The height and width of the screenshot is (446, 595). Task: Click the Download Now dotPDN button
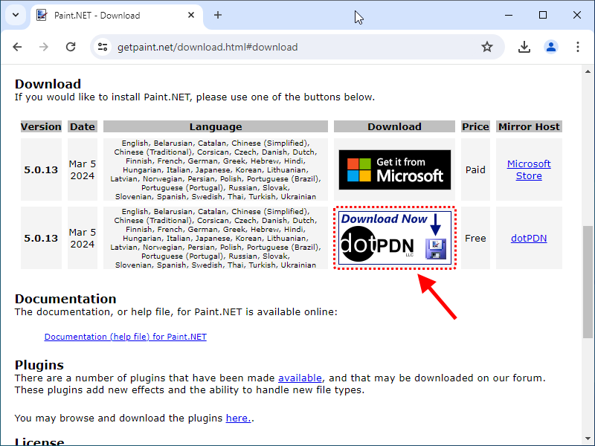[395, 238]
